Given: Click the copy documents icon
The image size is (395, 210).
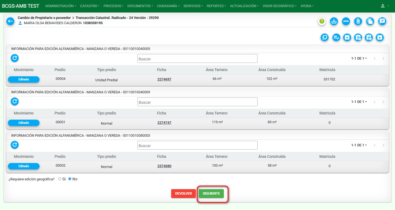Looking at the screenshot, I should coord(370,21).
